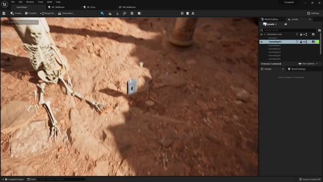Open the Help menu
The height and width of the screenshot is (182, 323).
58,2
